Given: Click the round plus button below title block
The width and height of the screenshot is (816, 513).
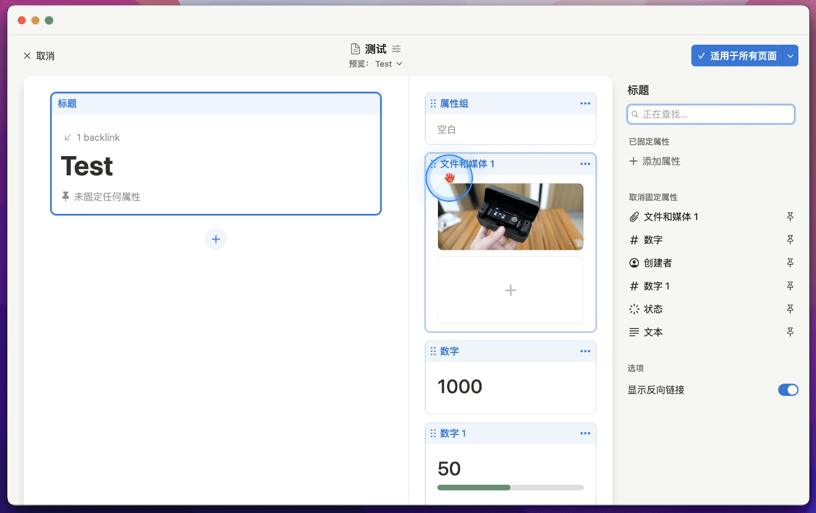Looking at the screenshot, I should [216, 239].
